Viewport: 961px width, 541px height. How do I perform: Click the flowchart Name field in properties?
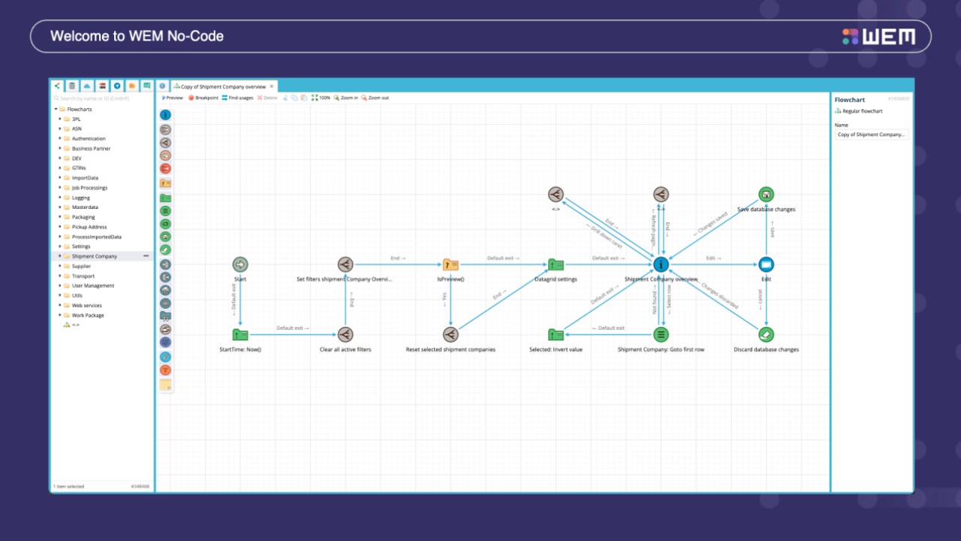pos(872,134)
